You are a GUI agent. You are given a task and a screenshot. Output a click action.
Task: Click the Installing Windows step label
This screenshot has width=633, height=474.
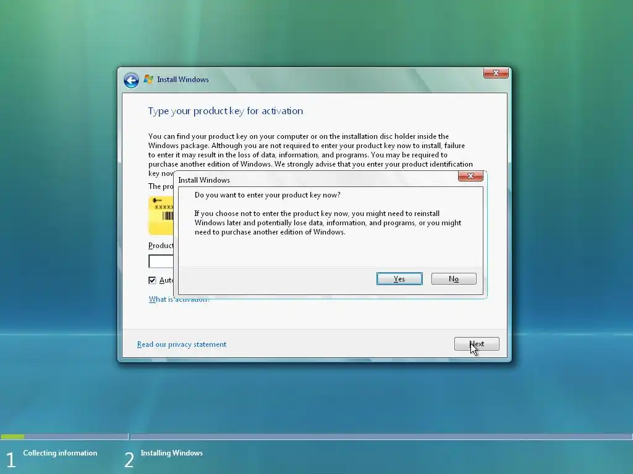tap(172, 453)
